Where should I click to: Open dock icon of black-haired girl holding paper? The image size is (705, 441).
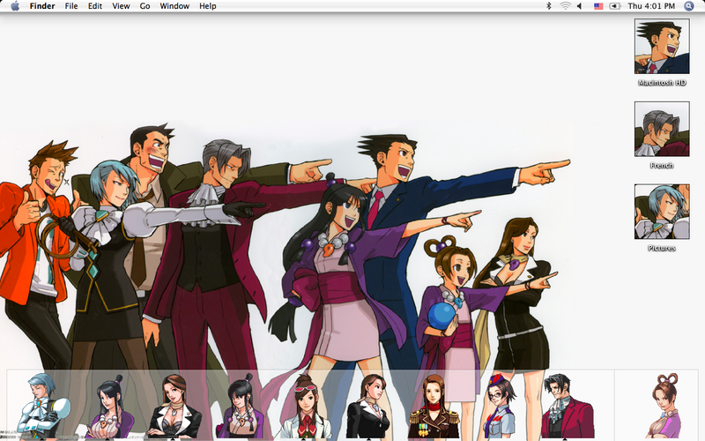[x=109, y=407]
